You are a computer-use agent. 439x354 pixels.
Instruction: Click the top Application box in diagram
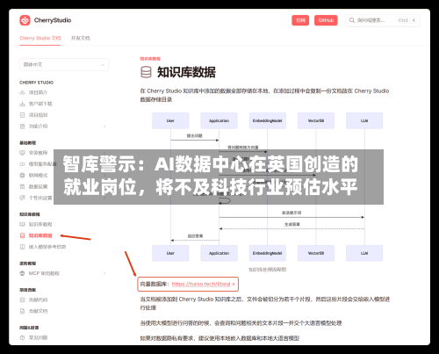[x=219, y=120]
